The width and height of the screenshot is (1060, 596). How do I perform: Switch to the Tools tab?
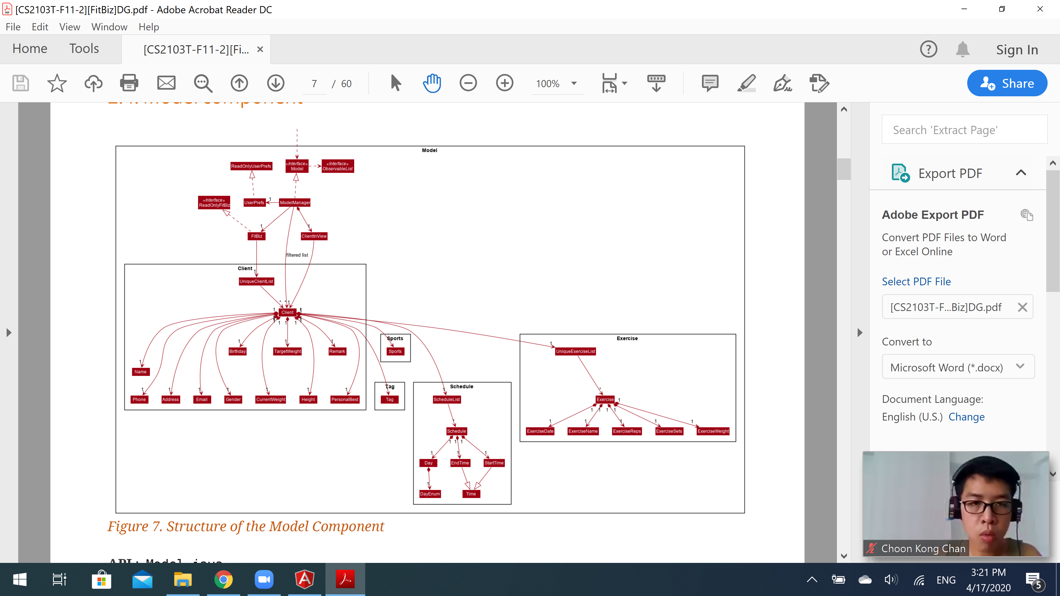pyautogui.click(x=84, y=49)
